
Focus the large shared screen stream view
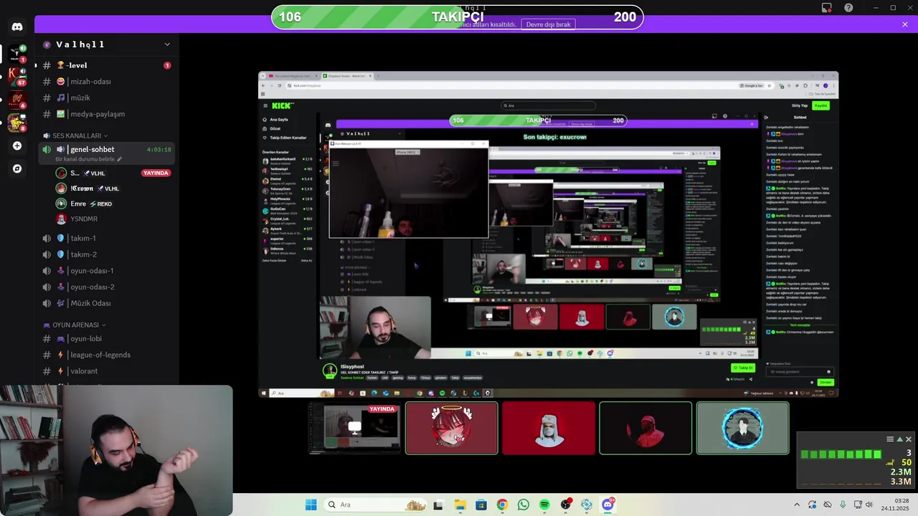click(x=548, y=234)
